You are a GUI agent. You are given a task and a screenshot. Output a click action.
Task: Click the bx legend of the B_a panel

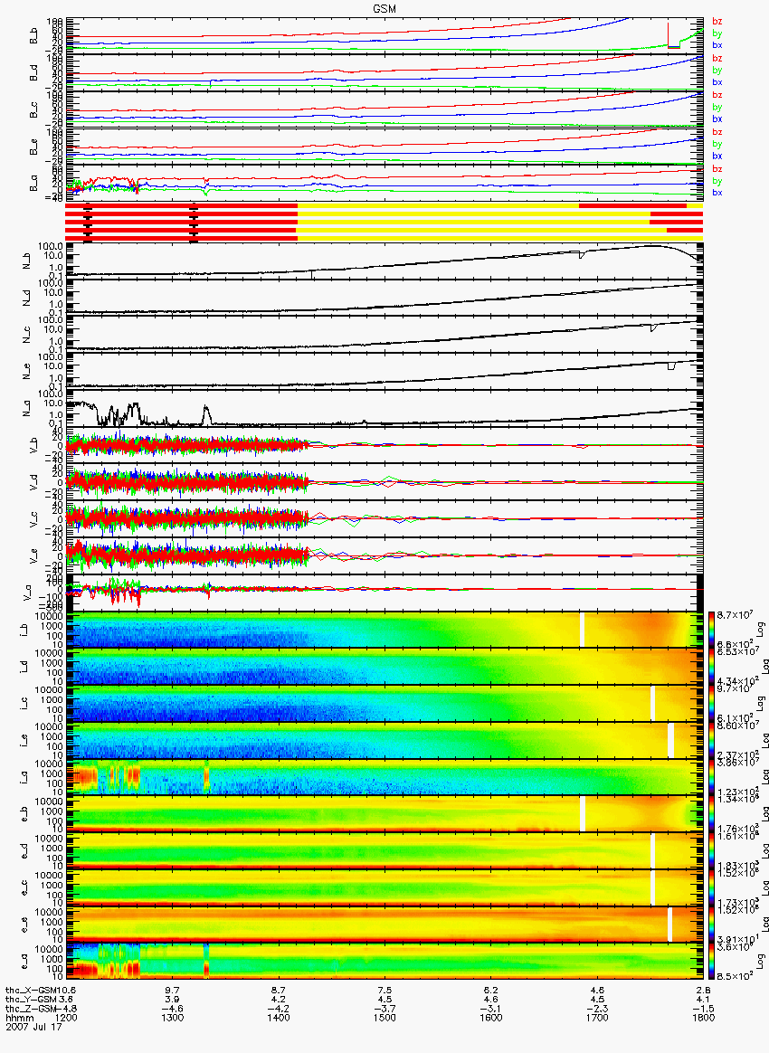point(717,193)
